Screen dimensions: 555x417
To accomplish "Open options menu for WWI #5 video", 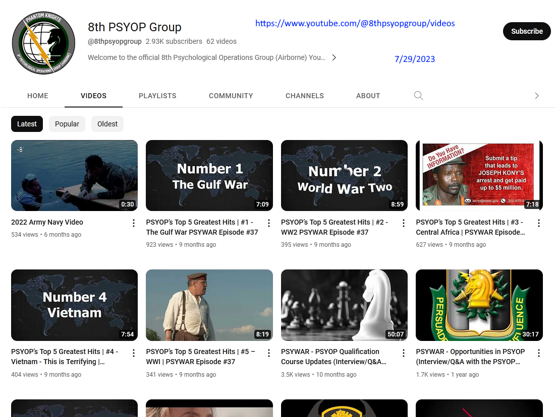I will click(x=268, y=353).
